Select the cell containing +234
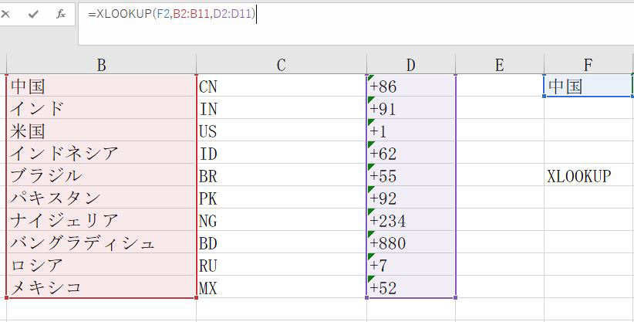This screenshot has height=322, width=634. pyautogui.click(x=411, y=221)
